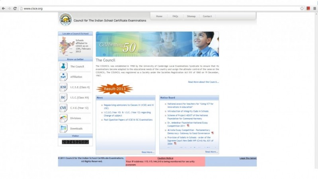The width and height of the screenshot is (318, 179).
Task: Open the Chrome menu icon
Action: tap(314, 8)
